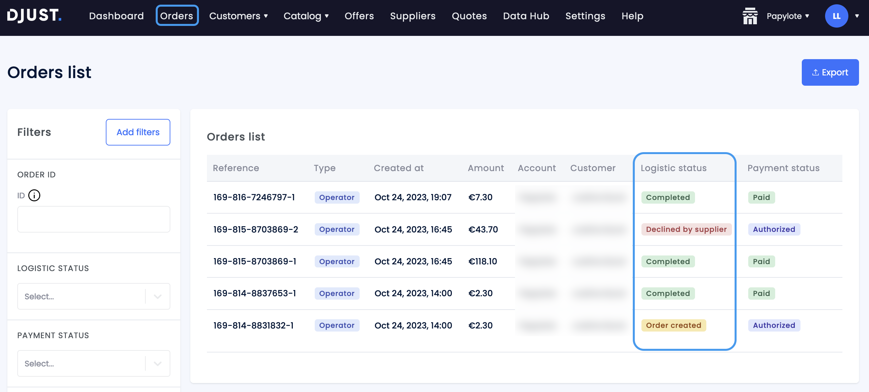Click the Add filters button

(x=138, y=132)
